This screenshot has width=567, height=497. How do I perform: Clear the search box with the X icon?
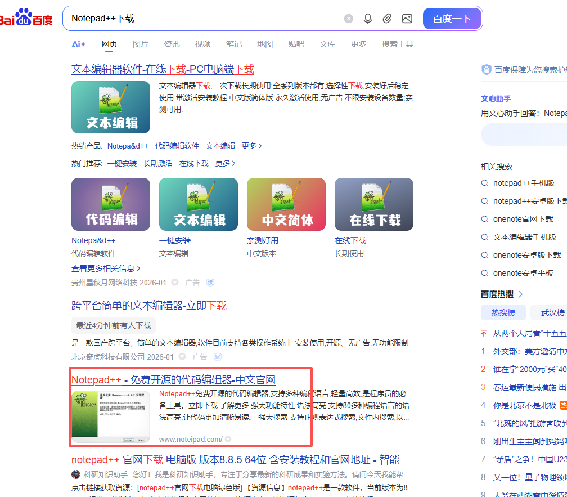pyautogui.click(x=348, y=18)
